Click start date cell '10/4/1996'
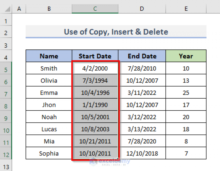The height and width of the screenshot is (171, 220). (95, 93)
